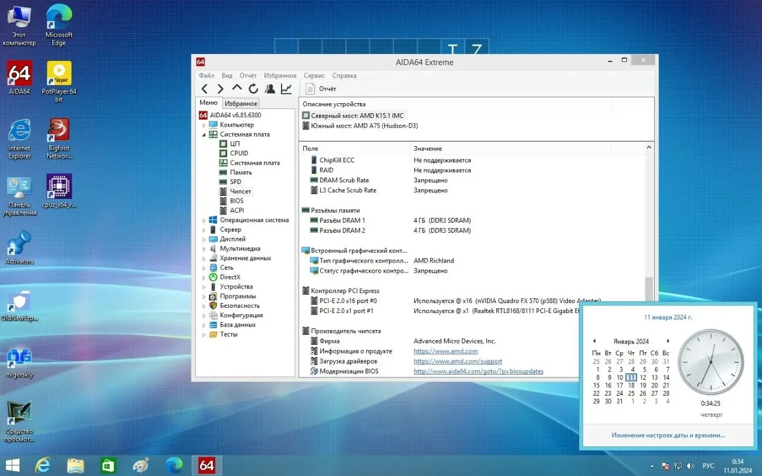Expand the Устройства tree node
Screen dimensions: 762x476
point(203,286)
